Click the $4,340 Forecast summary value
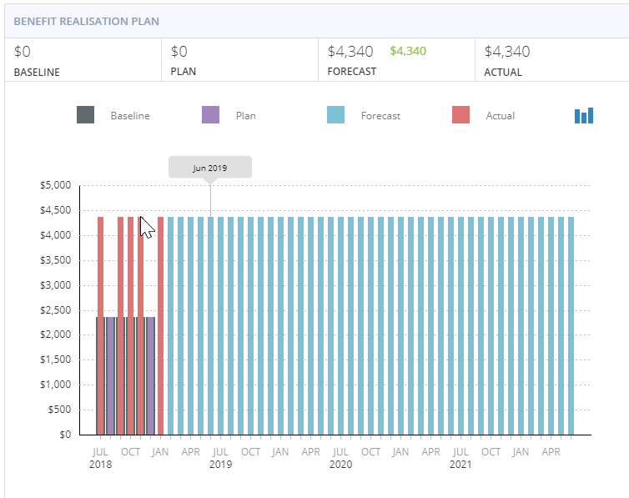The width and height of the screenshot is (629, 498). coord(350,52)
